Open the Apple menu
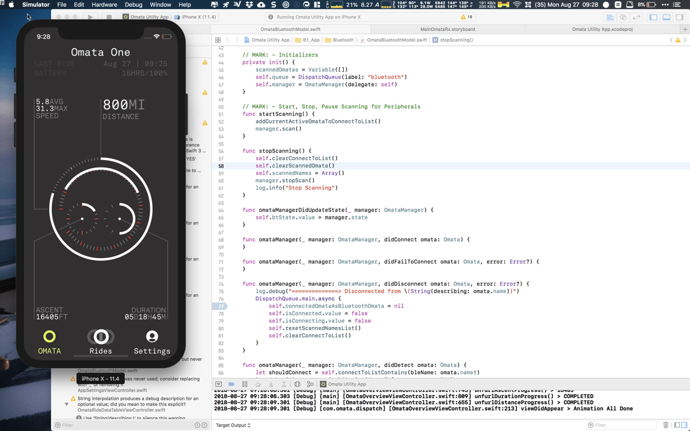 pos(11,4)
